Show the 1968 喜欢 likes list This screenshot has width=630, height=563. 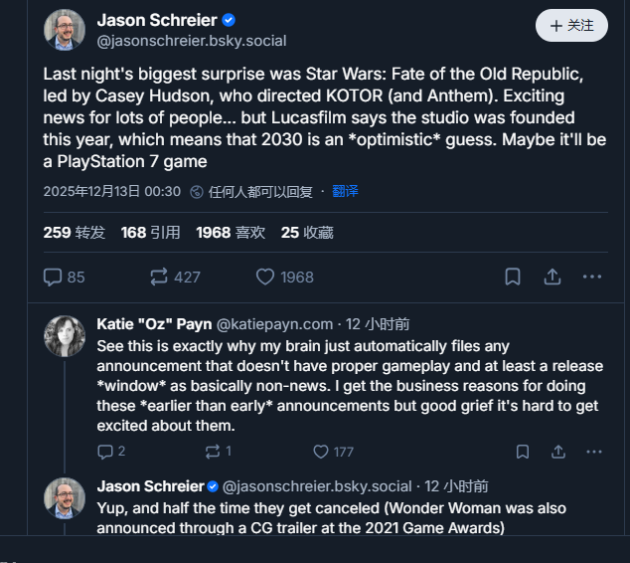[x=231, y=233]
